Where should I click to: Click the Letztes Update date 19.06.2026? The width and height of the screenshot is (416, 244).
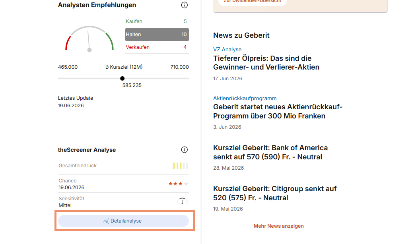pyautogui.click(x=71, y=106)
